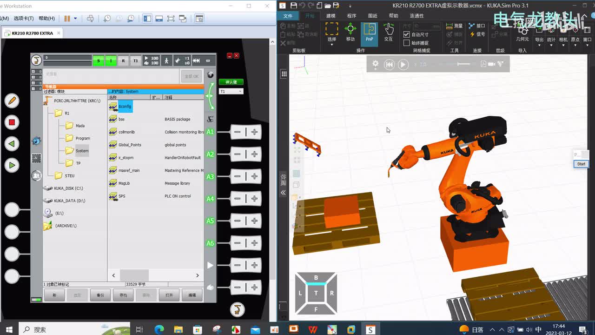This screenshot has height=335, width=595.
Task: Click the 存档 (Archive) softkey
Action: 123,295
